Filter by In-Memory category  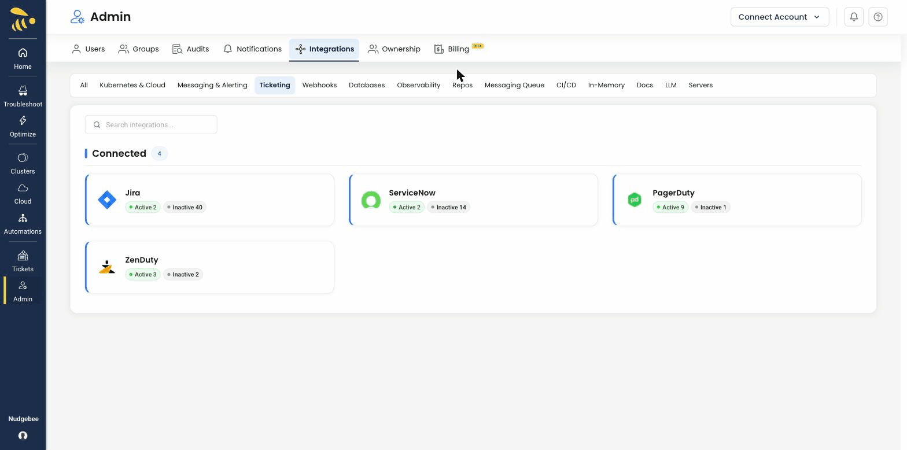[606, 85]
